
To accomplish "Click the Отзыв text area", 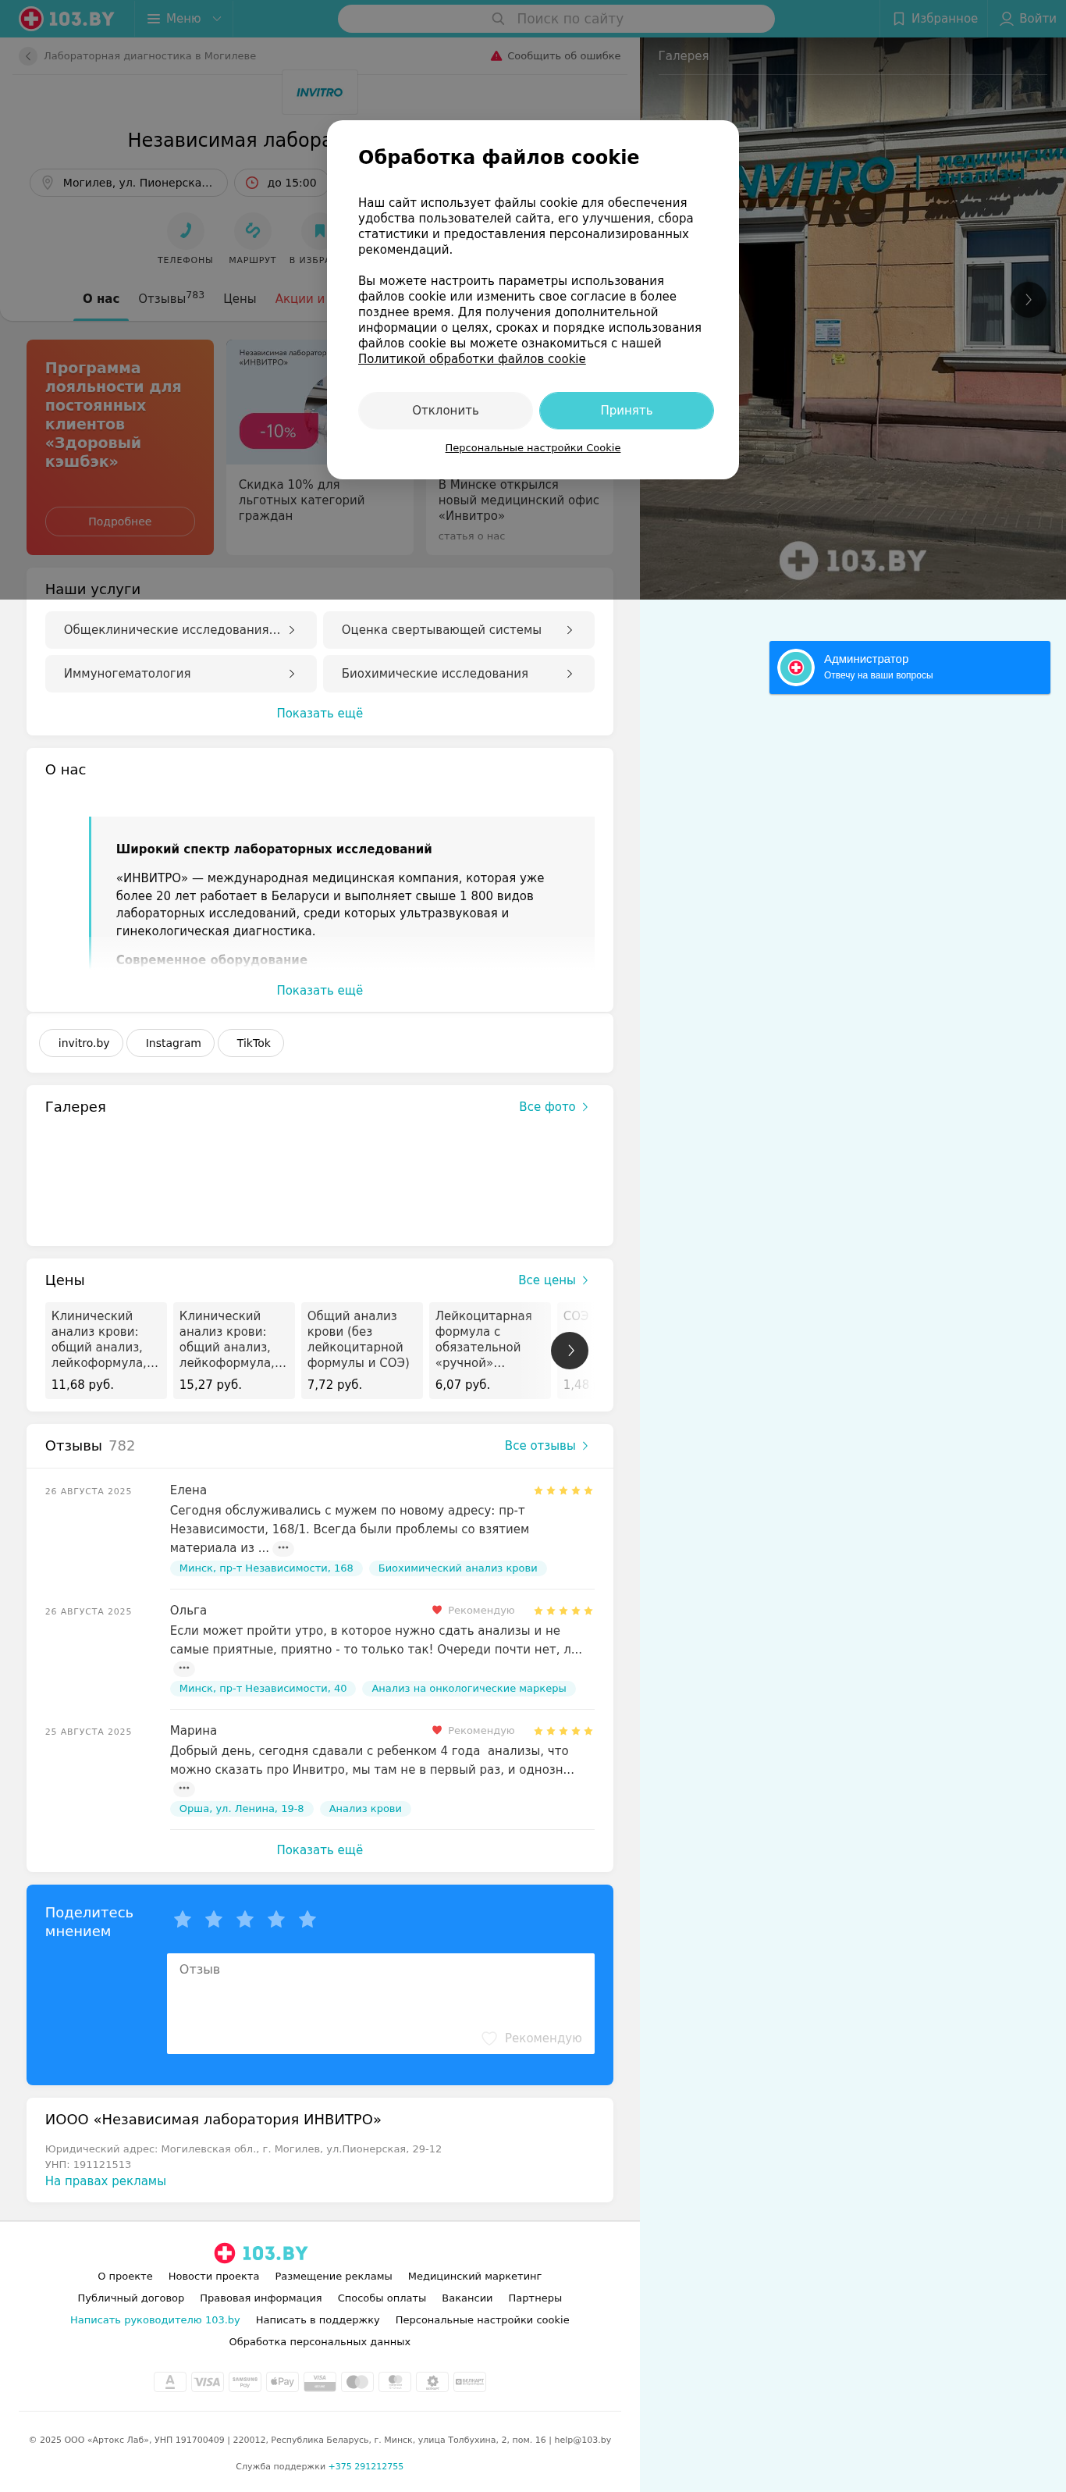I will tap(380, 2003).
